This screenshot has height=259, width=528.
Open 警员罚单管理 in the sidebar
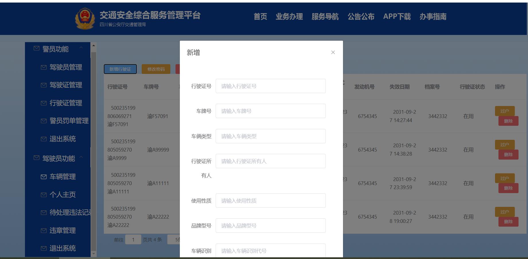pos(69,121)
